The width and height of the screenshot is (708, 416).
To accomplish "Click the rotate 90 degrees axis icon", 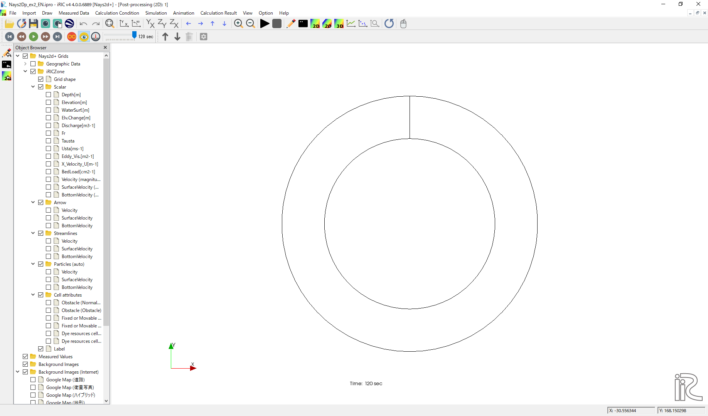I will 136,23.
